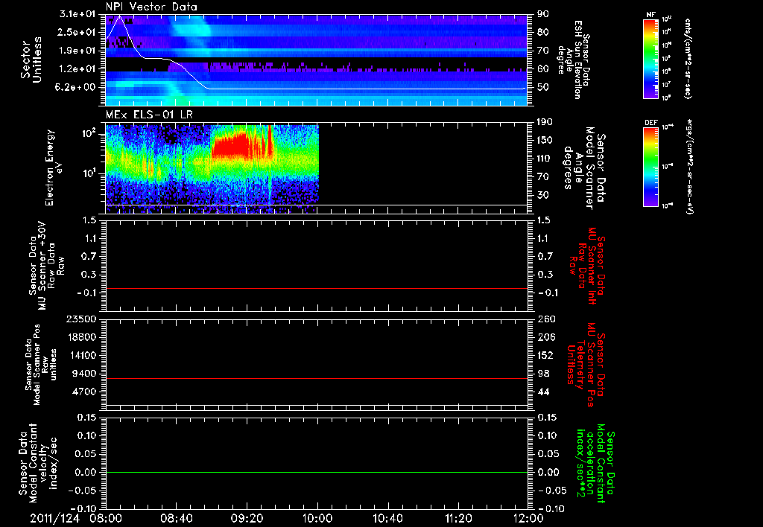Click the 18800 scanner position tick
763x527 pixels.
tap(82, 337)
